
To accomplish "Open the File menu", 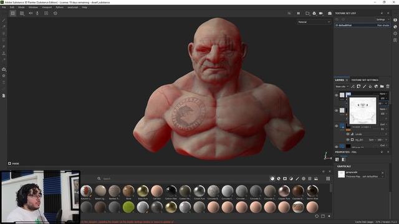I will click(4, 7).
